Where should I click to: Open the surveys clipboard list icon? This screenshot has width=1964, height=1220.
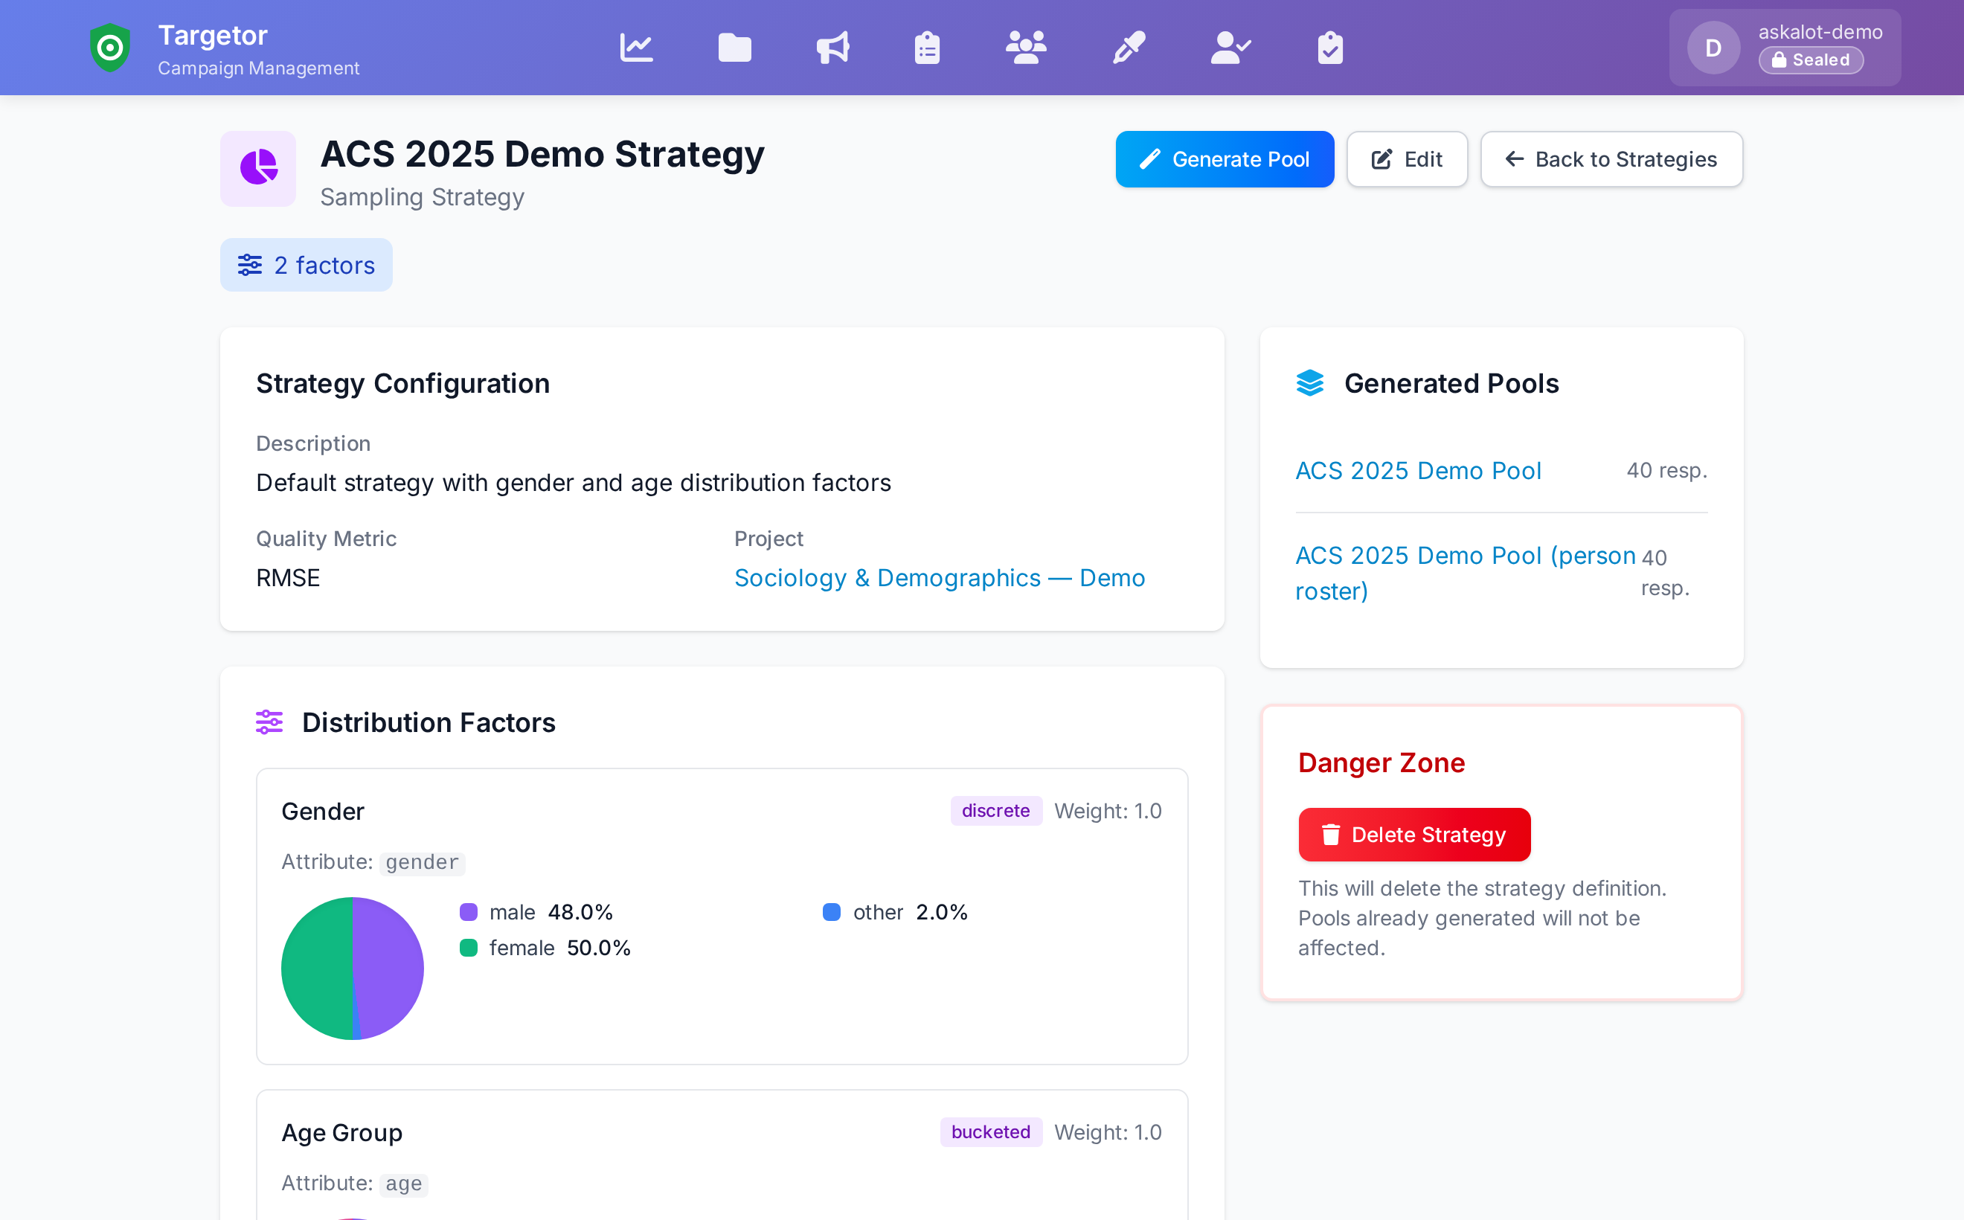point(927,48)
